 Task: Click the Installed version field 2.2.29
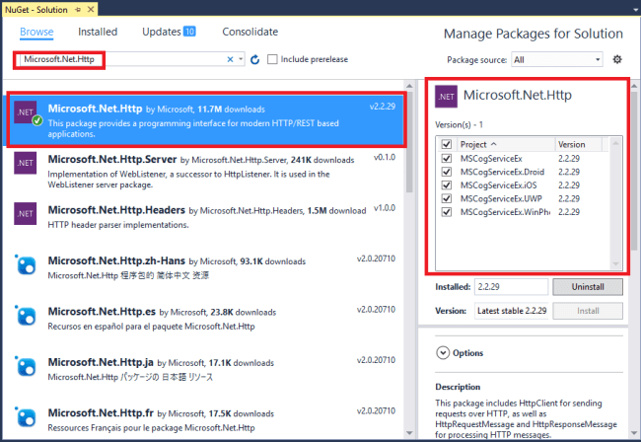511,287
